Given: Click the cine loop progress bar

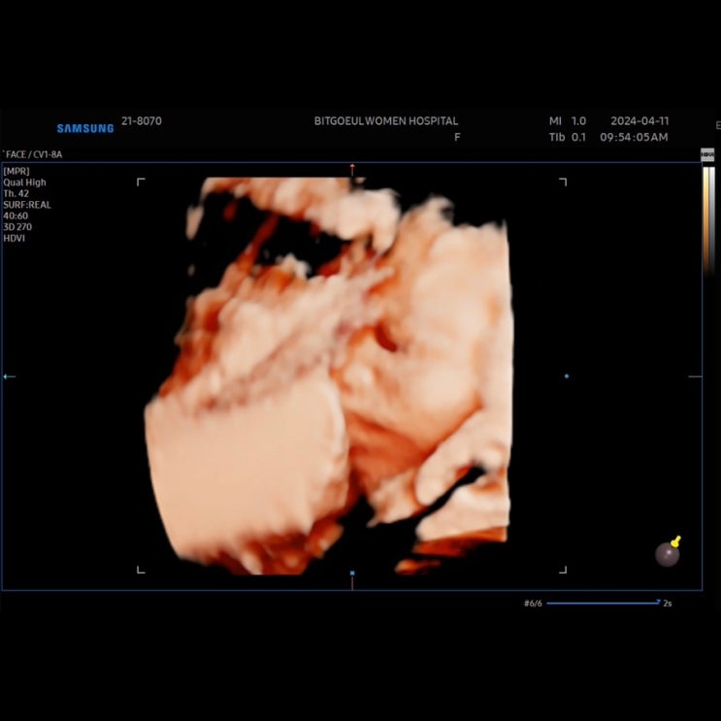Looking at the screenshot, I should [604, 603].
